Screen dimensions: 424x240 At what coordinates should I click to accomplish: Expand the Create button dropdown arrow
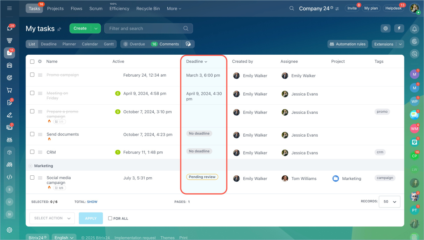(x=96, y=29)
